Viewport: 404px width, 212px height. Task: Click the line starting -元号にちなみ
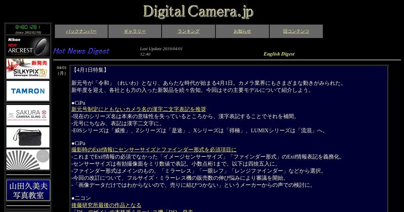pyautogui.click(x=117, y=123)
